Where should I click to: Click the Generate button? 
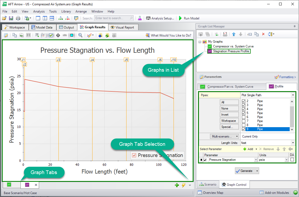(x=247, y=171)
